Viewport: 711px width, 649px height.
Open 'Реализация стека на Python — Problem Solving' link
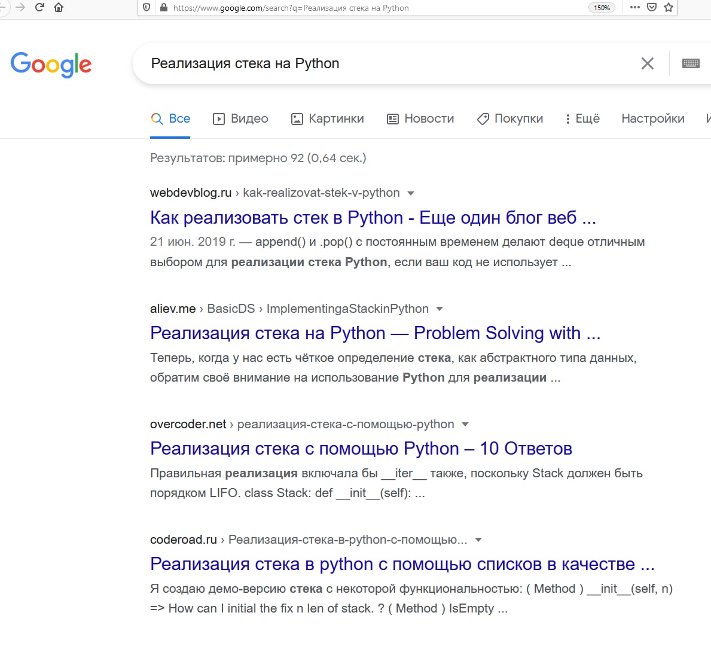point(375,333)
